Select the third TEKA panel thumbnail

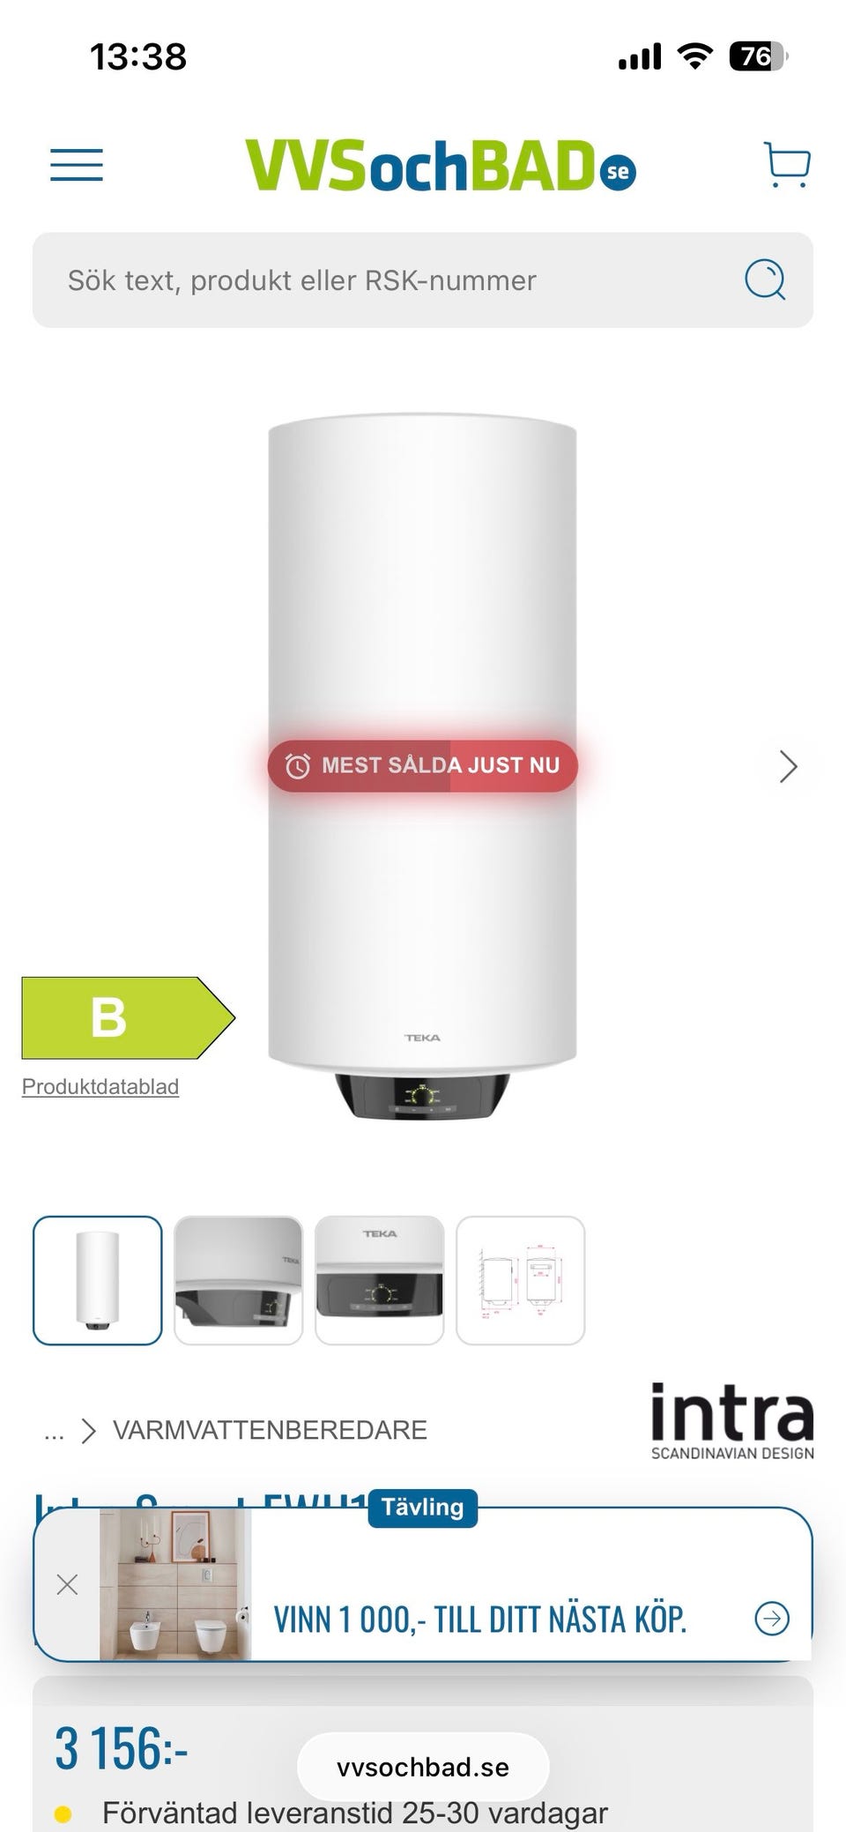click(x=380, y=1280)
